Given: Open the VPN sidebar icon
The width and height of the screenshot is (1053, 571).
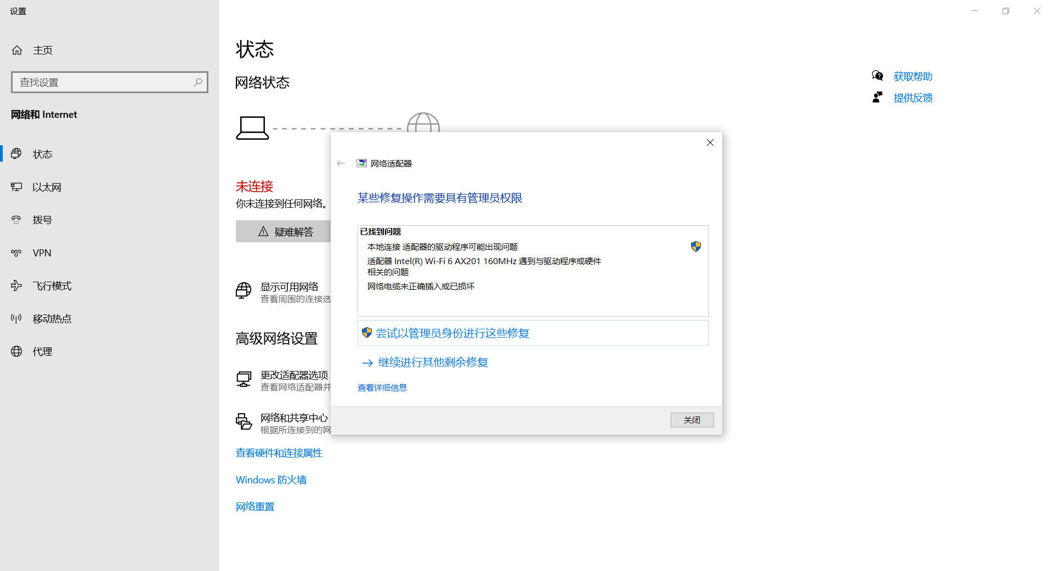Looking at the screenshot, I should click(16, 253).
